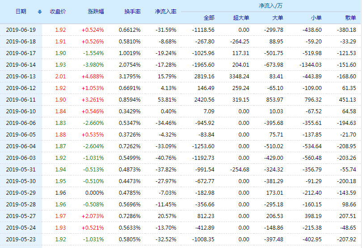363x248 pixels.
Task: Click the 全部 sub-column header
Action: tap(209, 18)
